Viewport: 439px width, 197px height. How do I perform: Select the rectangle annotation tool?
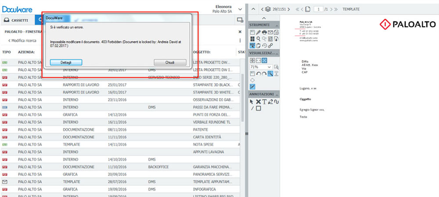click(259, 109)
